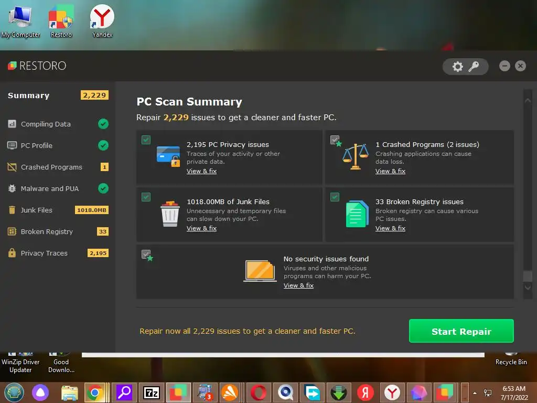The width and height of the screenshot is (537, 403).
Task: Click the Start Repair button
Action: (x=461, y=331)
